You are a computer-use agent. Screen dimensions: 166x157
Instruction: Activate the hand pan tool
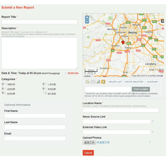click(x=103, y=82)
